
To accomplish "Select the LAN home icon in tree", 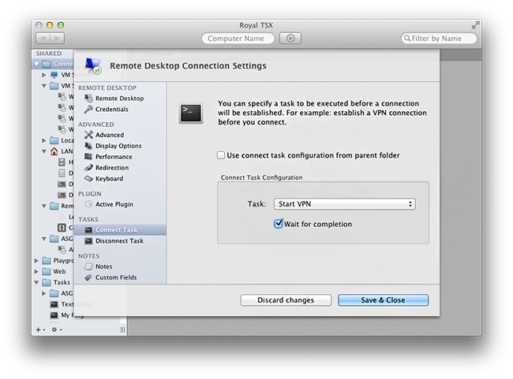I will pos(54,151).
